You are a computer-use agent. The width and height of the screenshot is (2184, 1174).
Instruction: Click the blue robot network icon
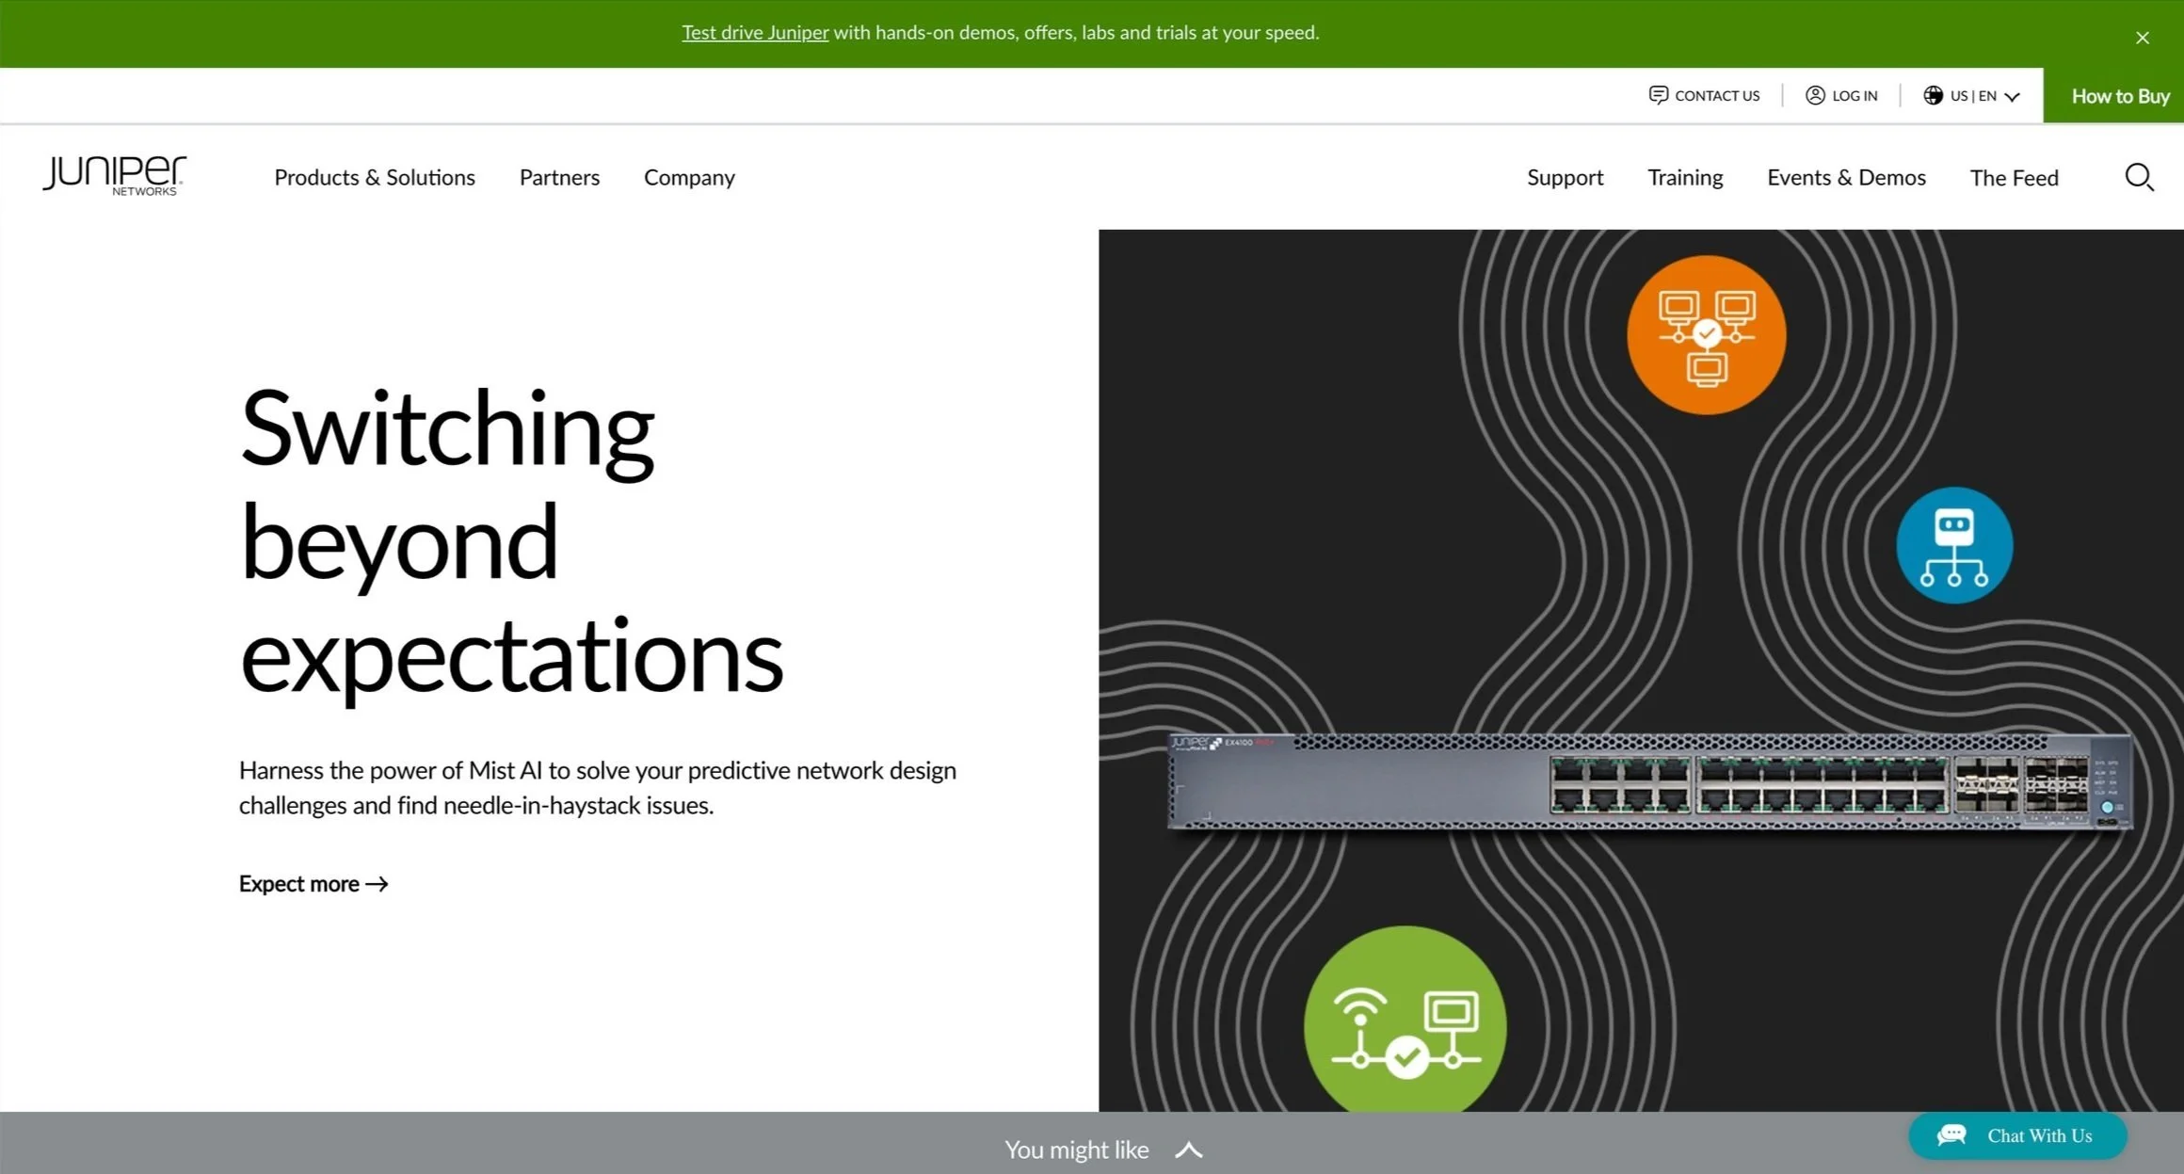(1953, 546)
